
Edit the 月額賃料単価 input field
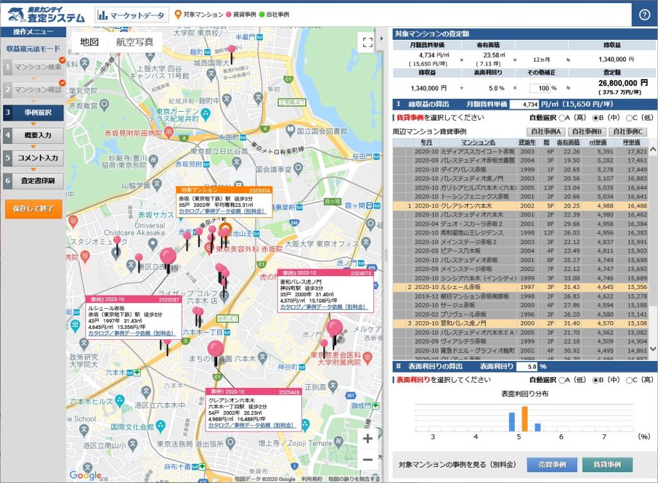pos(523,104)
